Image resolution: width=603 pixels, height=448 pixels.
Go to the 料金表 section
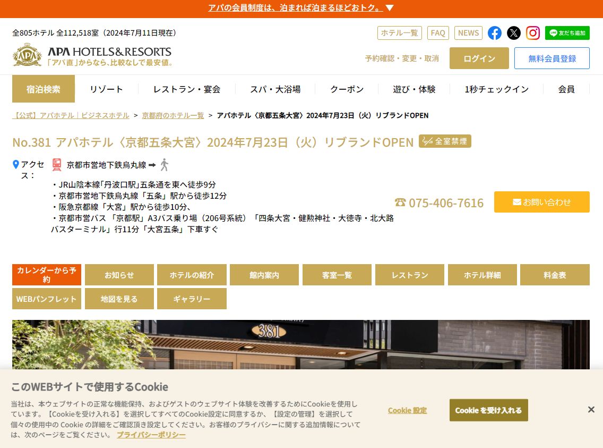555,275
